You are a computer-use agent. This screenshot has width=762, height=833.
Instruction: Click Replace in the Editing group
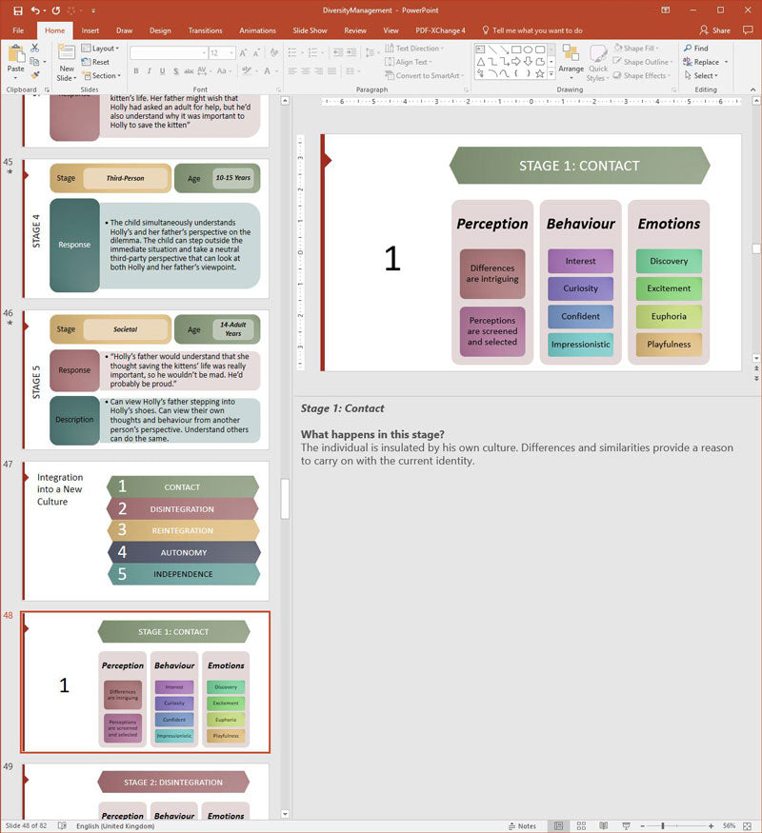pyautogui.click(x=701, y=62)
